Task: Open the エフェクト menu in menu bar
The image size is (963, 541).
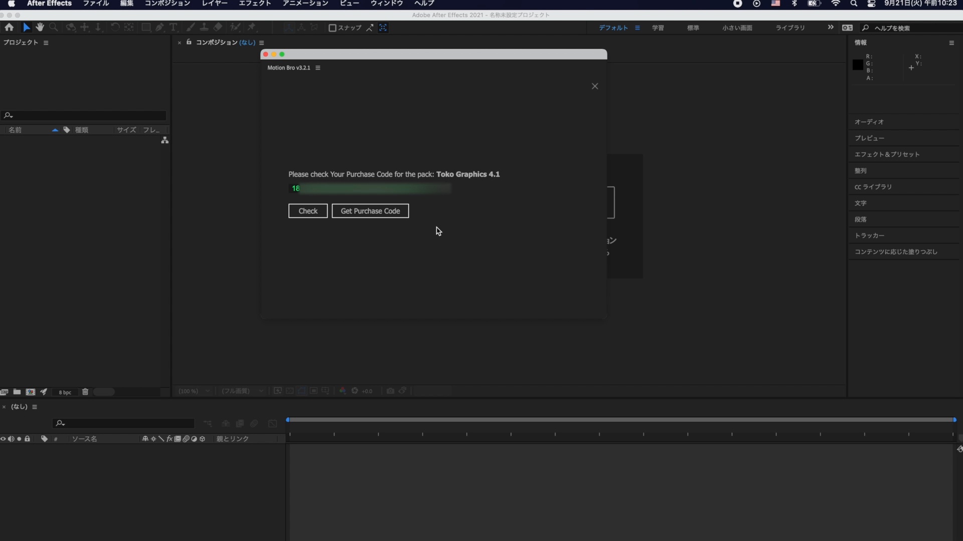Action: pyautogui.click(x=255, y=4)
